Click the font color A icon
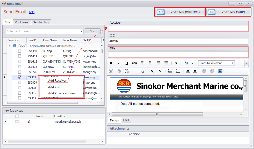254x149 pixels. tap(176, 63)
